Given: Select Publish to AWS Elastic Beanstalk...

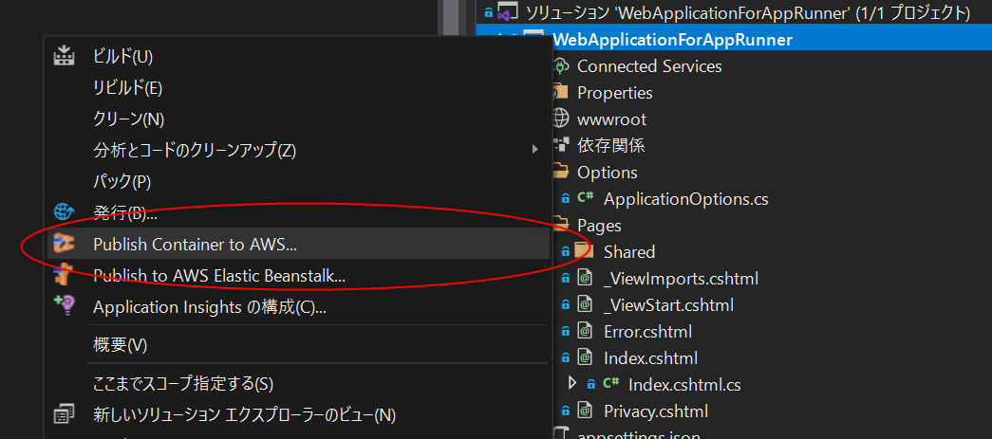Looking at the screenshot, I should tap(298, 275).
